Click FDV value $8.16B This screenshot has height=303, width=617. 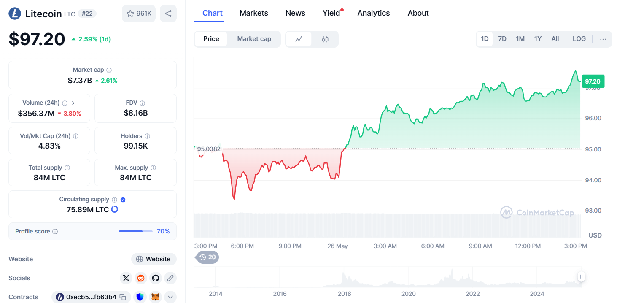pos(136,113)
